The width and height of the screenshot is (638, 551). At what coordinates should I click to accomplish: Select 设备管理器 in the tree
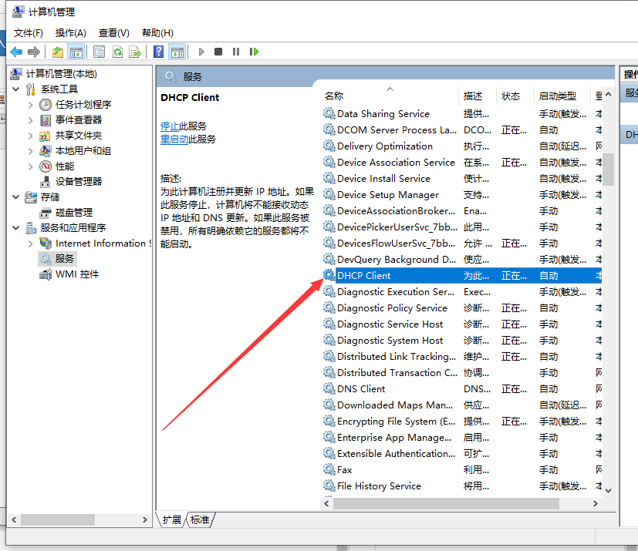tap(79, 181)
